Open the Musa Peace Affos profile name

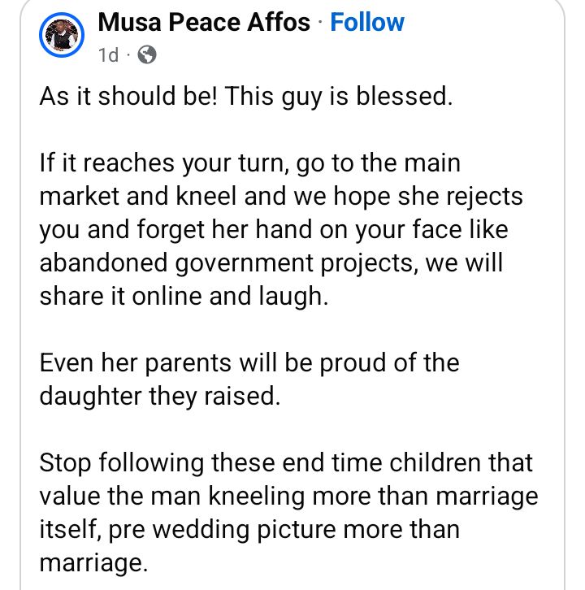click(204, 22)
